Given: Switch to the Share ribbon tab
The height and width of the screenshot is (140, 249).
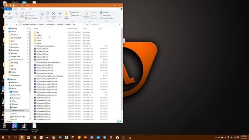Looking at the screenshot, I should click(23, 9).
